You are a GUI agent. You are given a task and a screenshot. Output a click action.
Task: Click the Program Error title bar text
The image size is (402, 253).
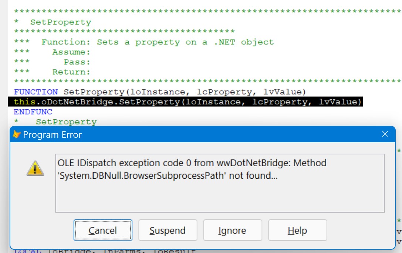tap(53, 135)
